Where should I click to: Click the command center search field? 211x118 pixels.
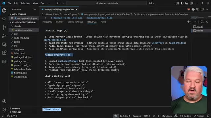[x=106, y=3]
